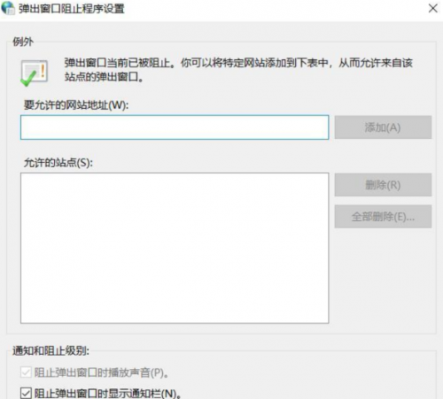Click the 添加(A) button
443x399 pixels.
click(x=383, y=127)
